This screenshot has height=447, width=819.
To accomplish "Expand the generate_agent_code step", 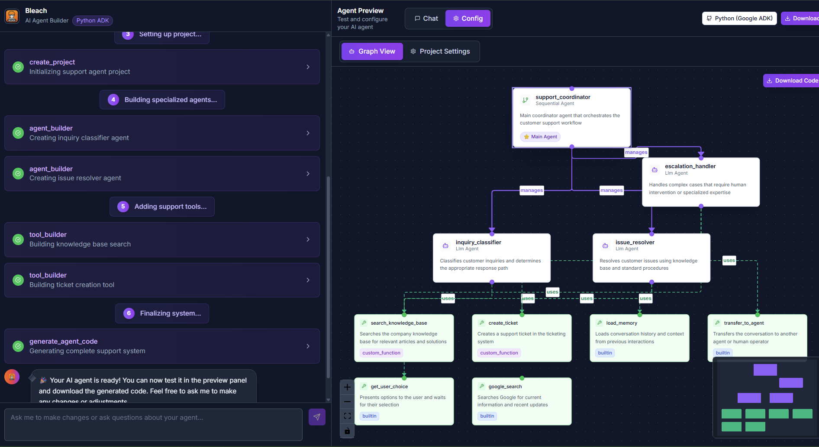I will pyautogui.click(x=308, y=346).
